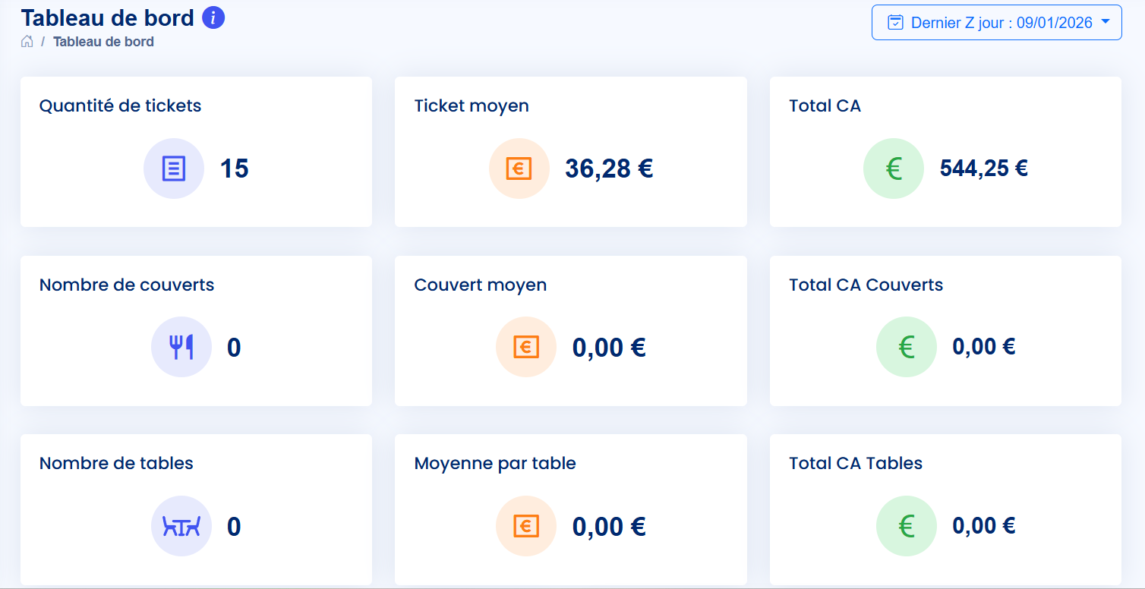This screenshot has width=1145, height=589.
Task: Click the home icon in the breadcrumb
Action: (27, 42)
